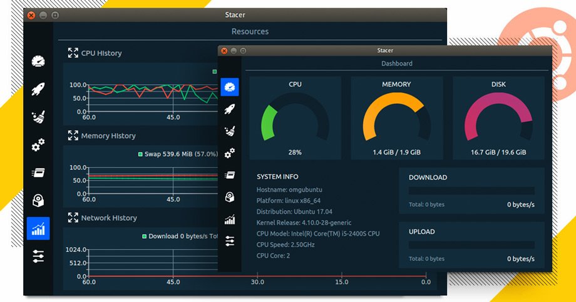Toggle the Swap legend checkbox in Memory History
Screen dimensions: 576x302
click(x=140, y=154)
